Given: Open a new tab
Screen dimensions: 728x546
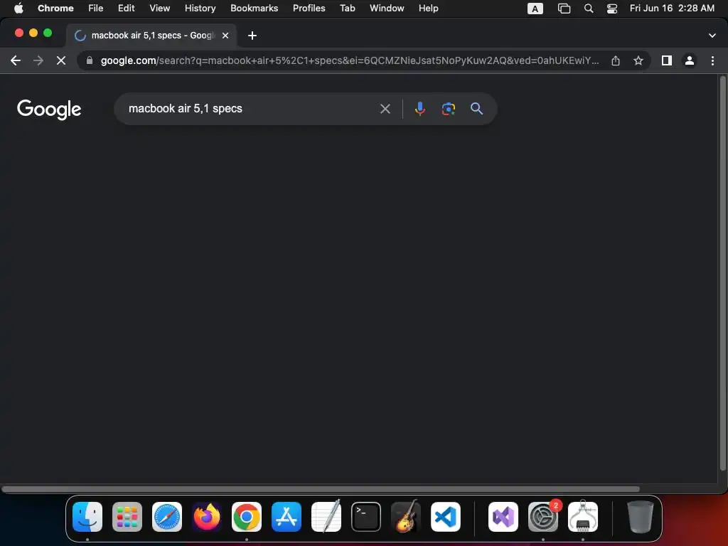Looking at the screenshot, I should (252, 36).
